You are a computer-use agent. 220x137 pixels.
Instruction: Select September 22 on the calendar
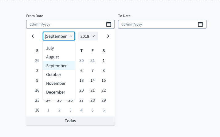pyautogui.click(x=104, y=90)
